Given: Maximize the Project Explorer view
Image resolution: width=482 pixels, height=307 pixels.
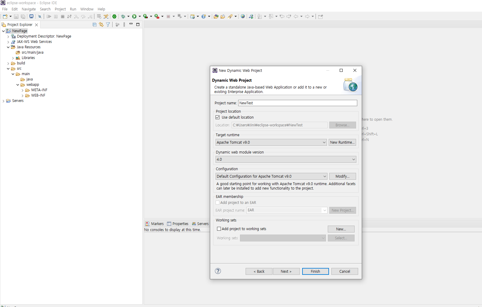Looking at the screenshot, I should [138, 24].
